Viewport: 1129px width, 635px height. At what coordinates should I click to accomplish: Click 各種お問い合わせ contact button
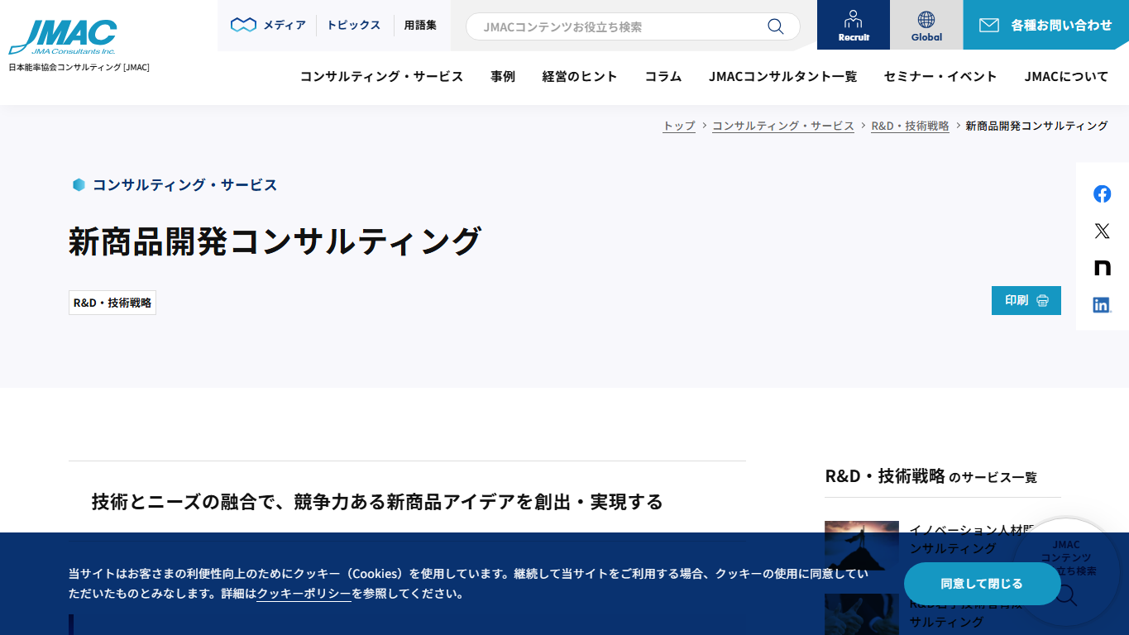(1045, 25)
